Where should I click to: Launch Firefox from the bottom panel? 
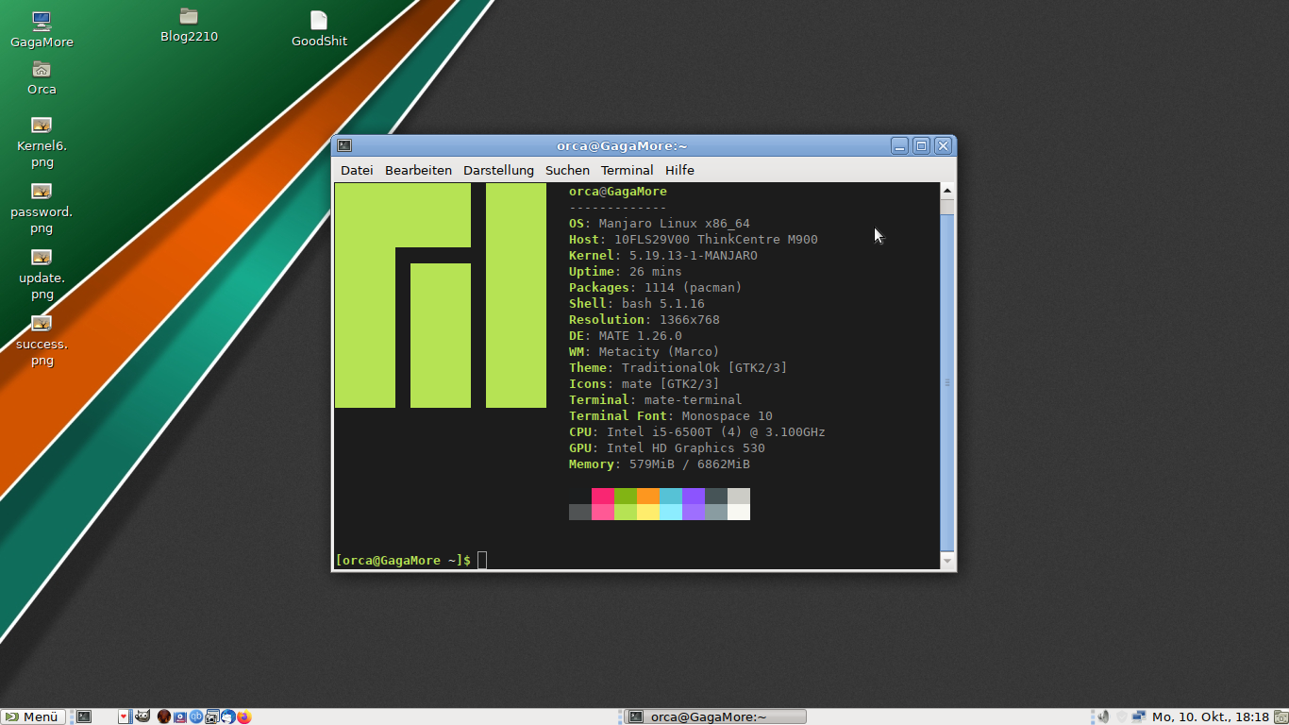point(244,717)
